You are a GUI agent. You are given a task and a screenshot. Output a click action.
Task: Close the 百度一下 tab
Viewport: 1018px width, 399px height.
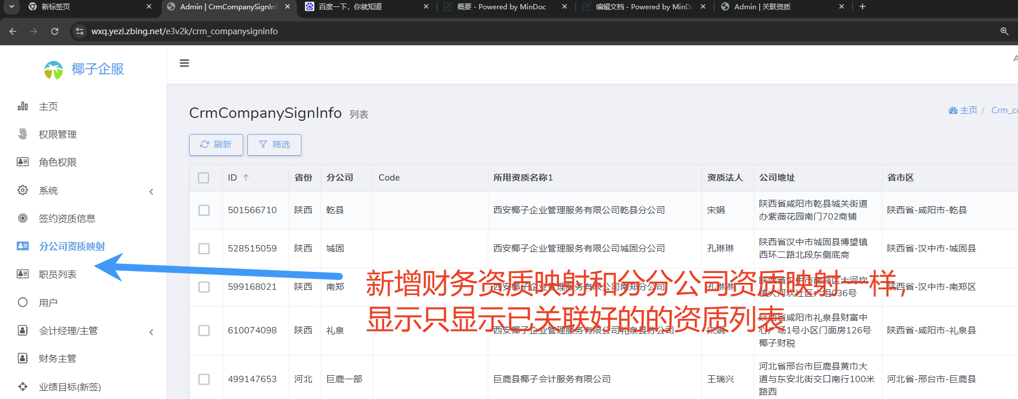426,6
